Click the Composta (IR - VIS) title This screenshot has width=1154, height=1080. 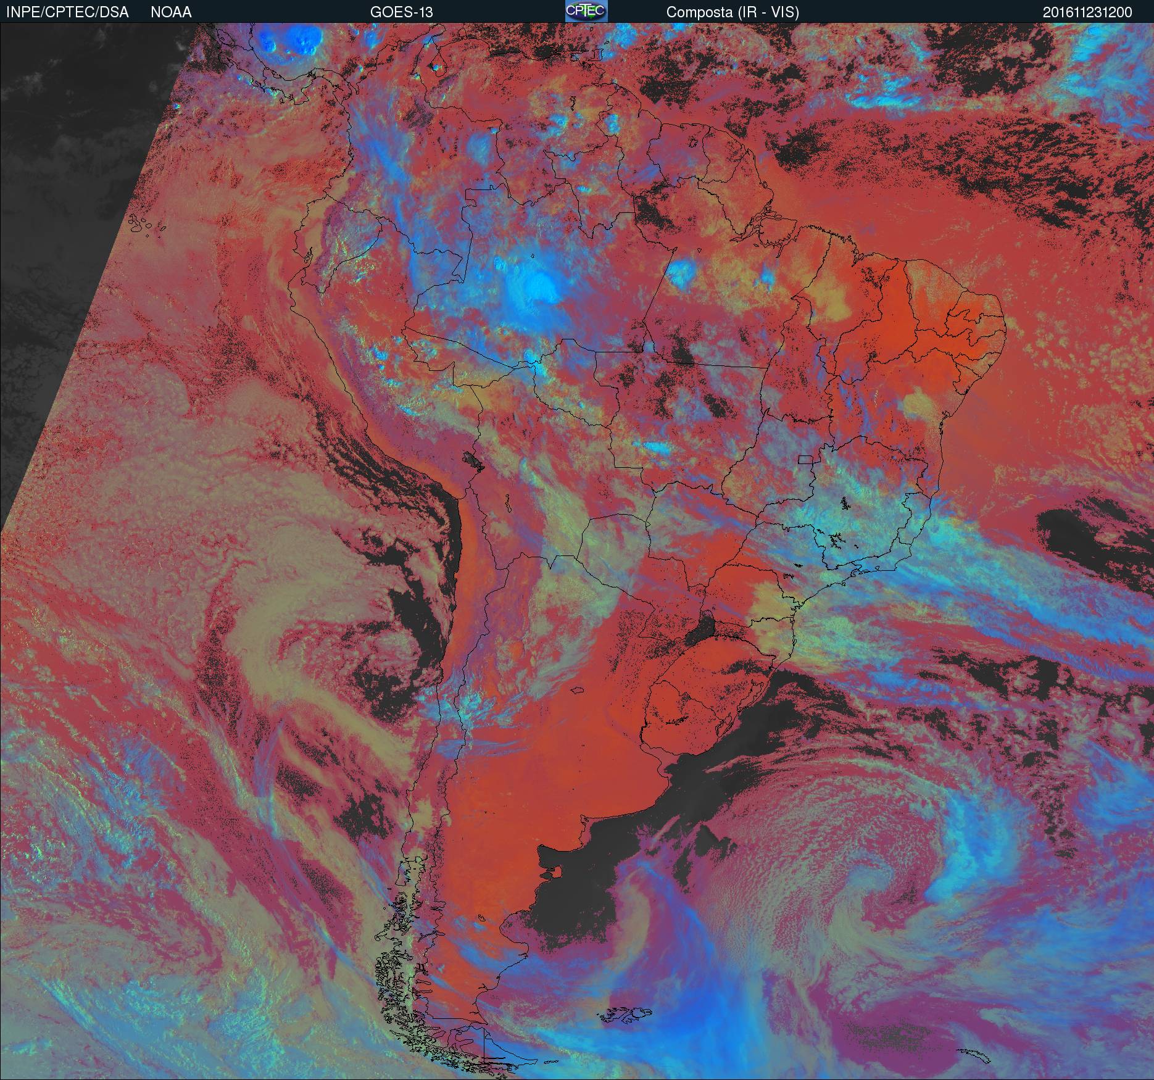coord(733,12)
